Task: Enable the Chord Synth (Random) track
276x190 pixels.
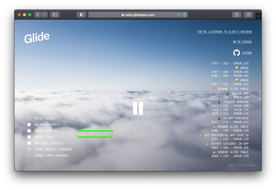Action: pos(29,156)
